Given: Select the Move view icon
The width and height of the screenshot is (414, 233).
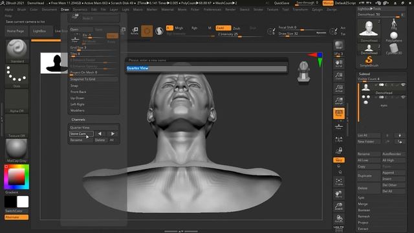Looking at the screenshot, I should 339,194.
